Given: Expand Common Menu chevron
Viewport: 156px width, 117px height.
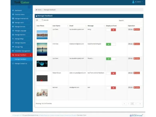Looking at the screenshot, I should click(x=31, y=15).
